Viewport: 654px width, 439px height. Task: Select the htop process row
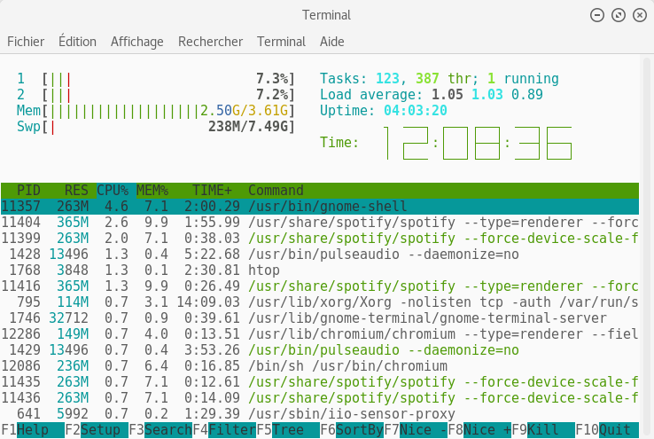coord(264,270)
